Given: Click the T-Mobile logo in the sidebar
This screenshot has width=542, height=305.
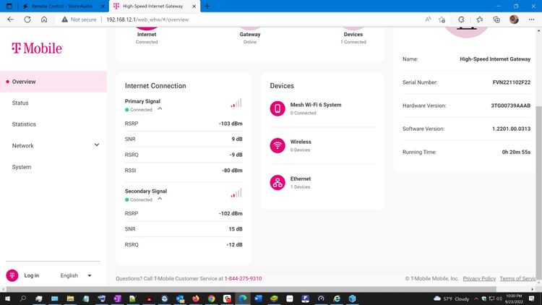Looking at the screenshot, I should click(37, 48).
